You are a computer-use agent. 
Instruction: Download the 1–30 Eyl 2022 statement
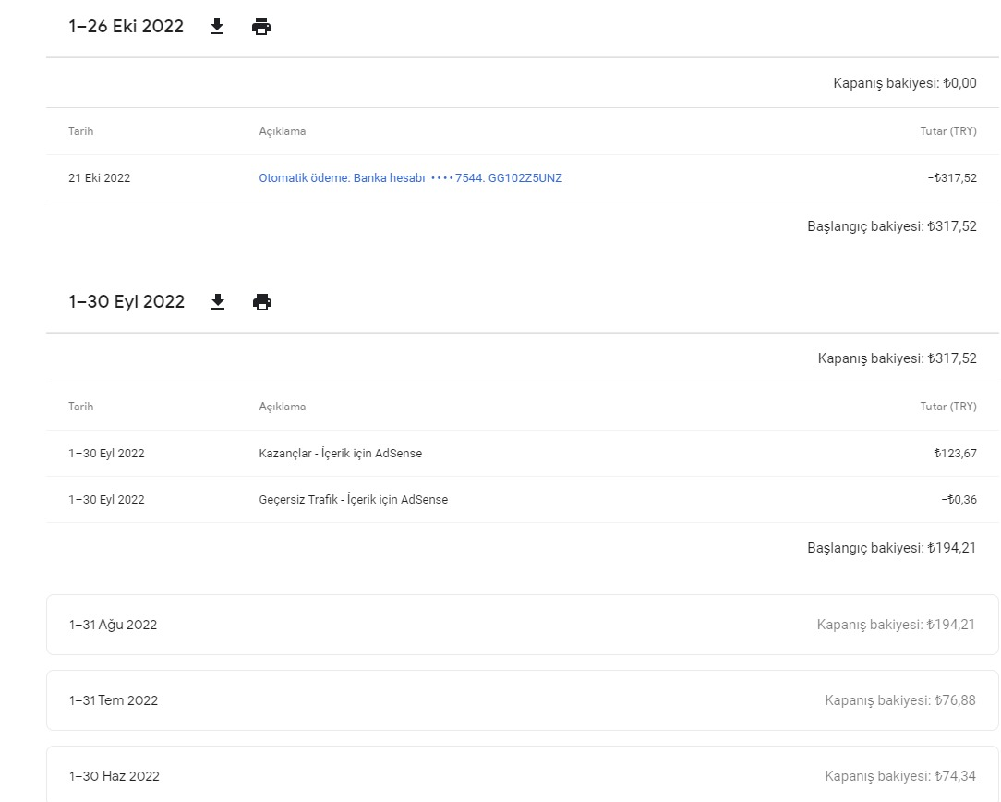(x=218, y=302)
